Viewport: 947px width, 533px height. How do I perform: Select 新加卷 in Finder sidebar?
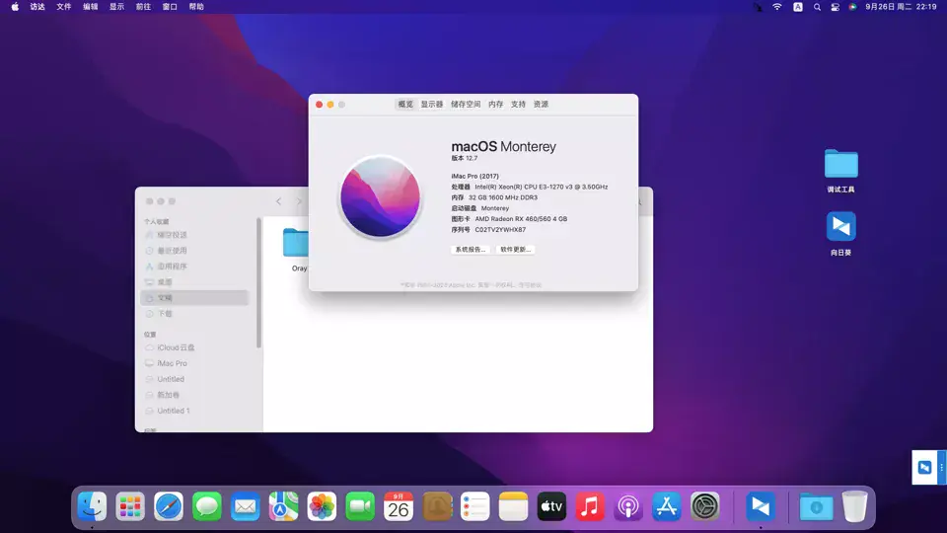click(x=194, y=395)
